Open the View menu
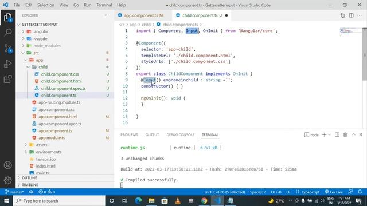The image size is (367, 206). point(64,5)
